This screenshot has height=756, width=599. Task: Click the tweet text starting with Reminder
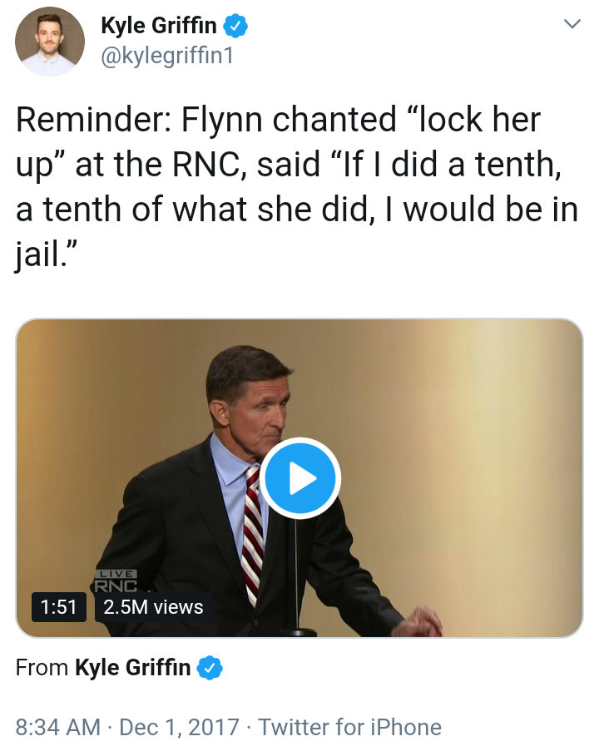pos(297,186)
